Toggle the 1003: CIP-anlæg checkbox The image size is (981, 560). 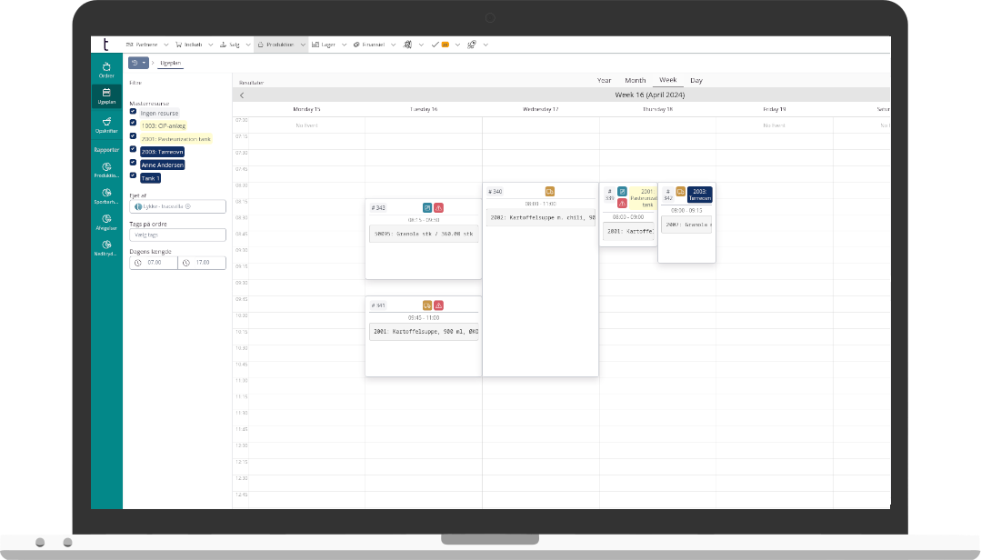point(134,123)
